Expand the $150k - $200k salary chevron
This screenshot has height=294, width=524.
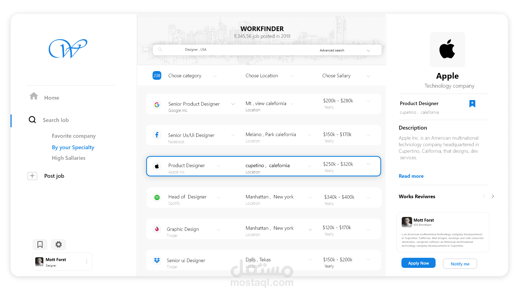pos(368,259)
